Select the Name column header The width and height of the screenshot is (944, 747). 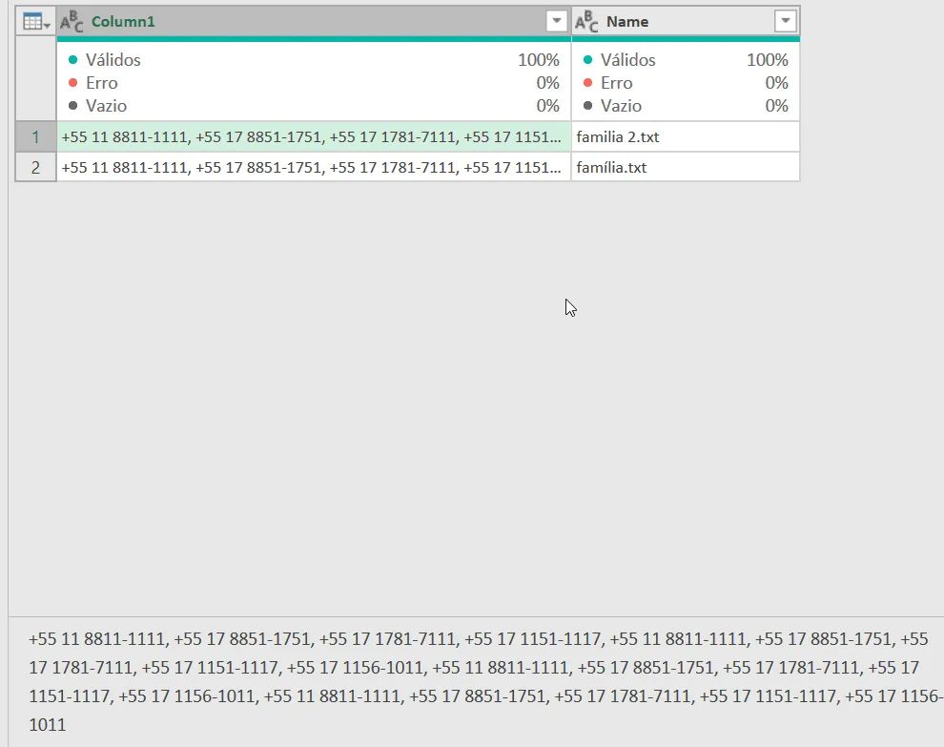pyautogui.click(x=686, y=22)
